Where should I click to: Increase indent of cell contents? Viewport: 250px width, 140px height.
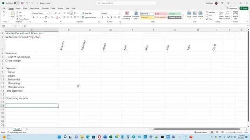78,17
